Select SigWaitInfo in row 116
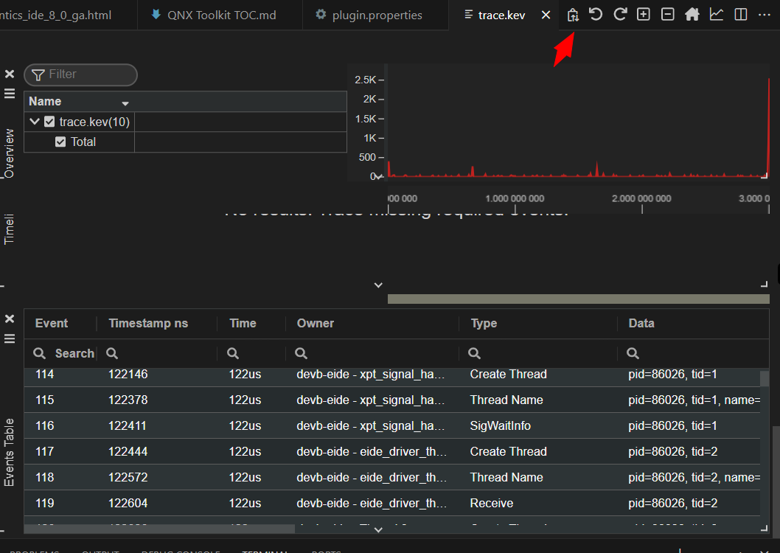The height and width of the screenshot is (553, 780). 500,425
